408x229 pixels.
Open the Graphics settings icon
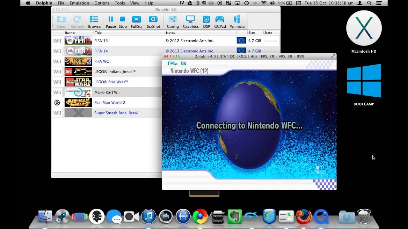pyautogui.click(x=191, y=22)
